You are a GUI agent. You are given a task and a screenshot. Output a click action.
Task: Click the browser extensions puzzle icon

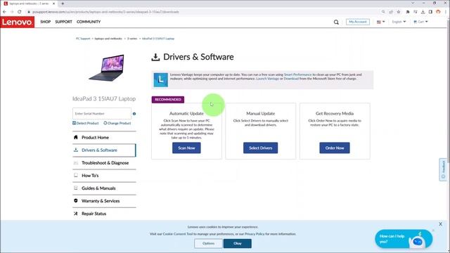[408, 12]
